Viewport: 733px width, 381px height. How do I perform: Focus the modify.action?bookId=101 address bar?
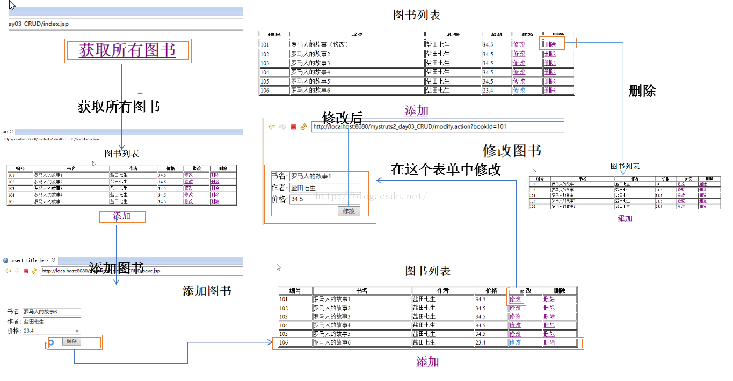[x=438, y=126]
